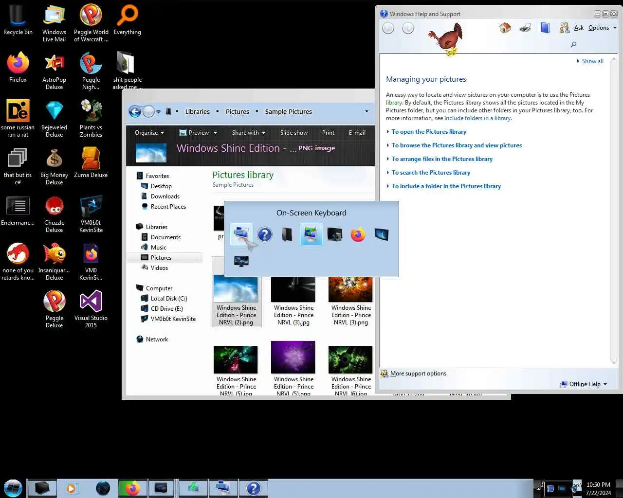The image size is (623, 498).
Task: Click Libraries in the address breadcrumb
Action: [197, 111]
